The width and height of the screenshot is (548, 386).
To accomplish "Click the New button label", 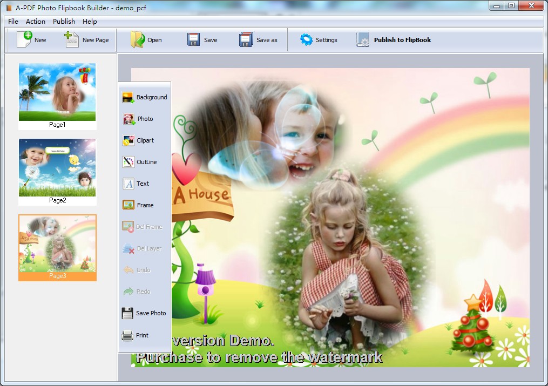I will (x=40, y=40).
